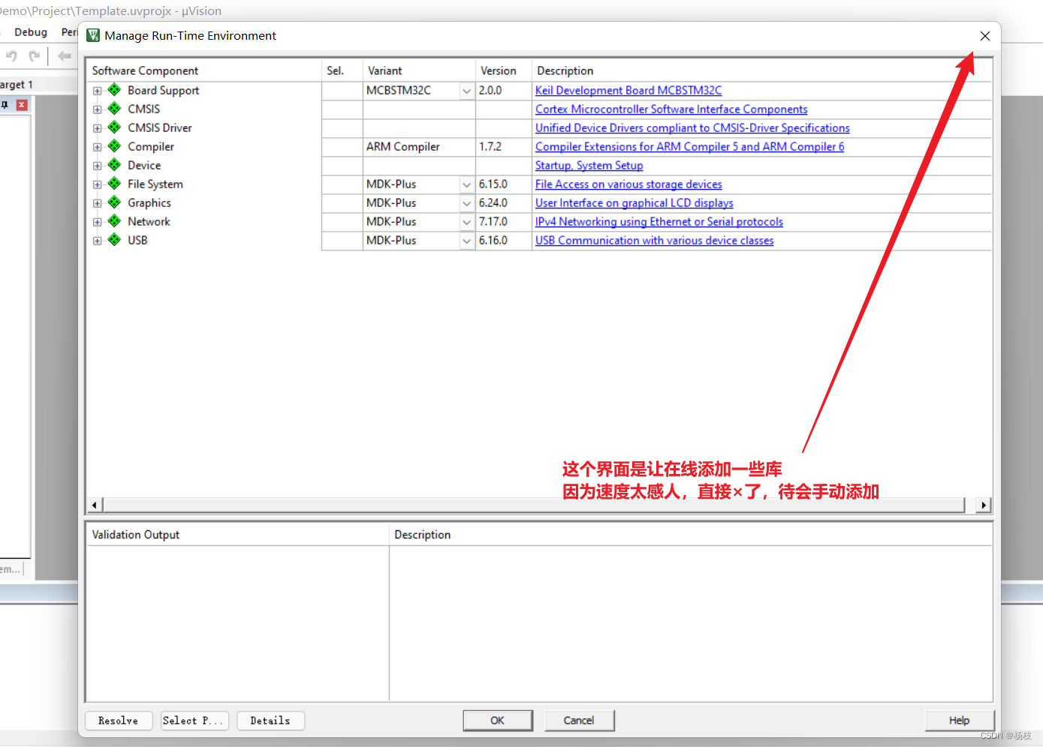Viewport: 1043px width, 747px height.
Task: Click version cell 1.7.2
Action: (504, 147)
